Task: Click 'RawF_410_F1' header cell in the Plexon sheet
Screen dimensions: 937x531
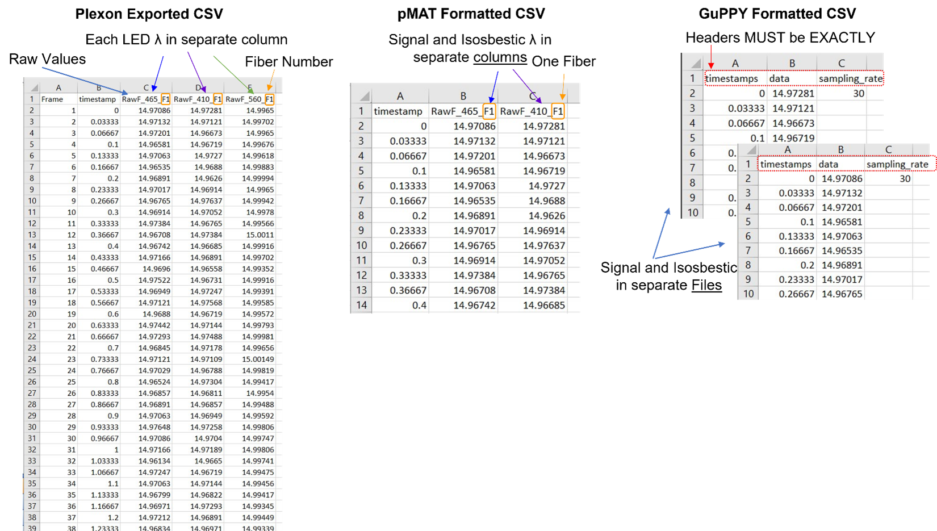Action: coord(198,99)
